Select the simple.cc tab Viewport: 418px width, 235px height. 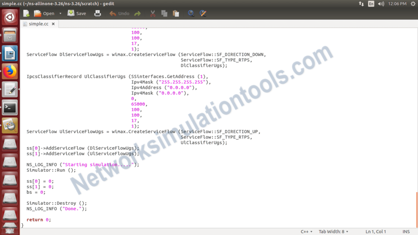(38, 23)
